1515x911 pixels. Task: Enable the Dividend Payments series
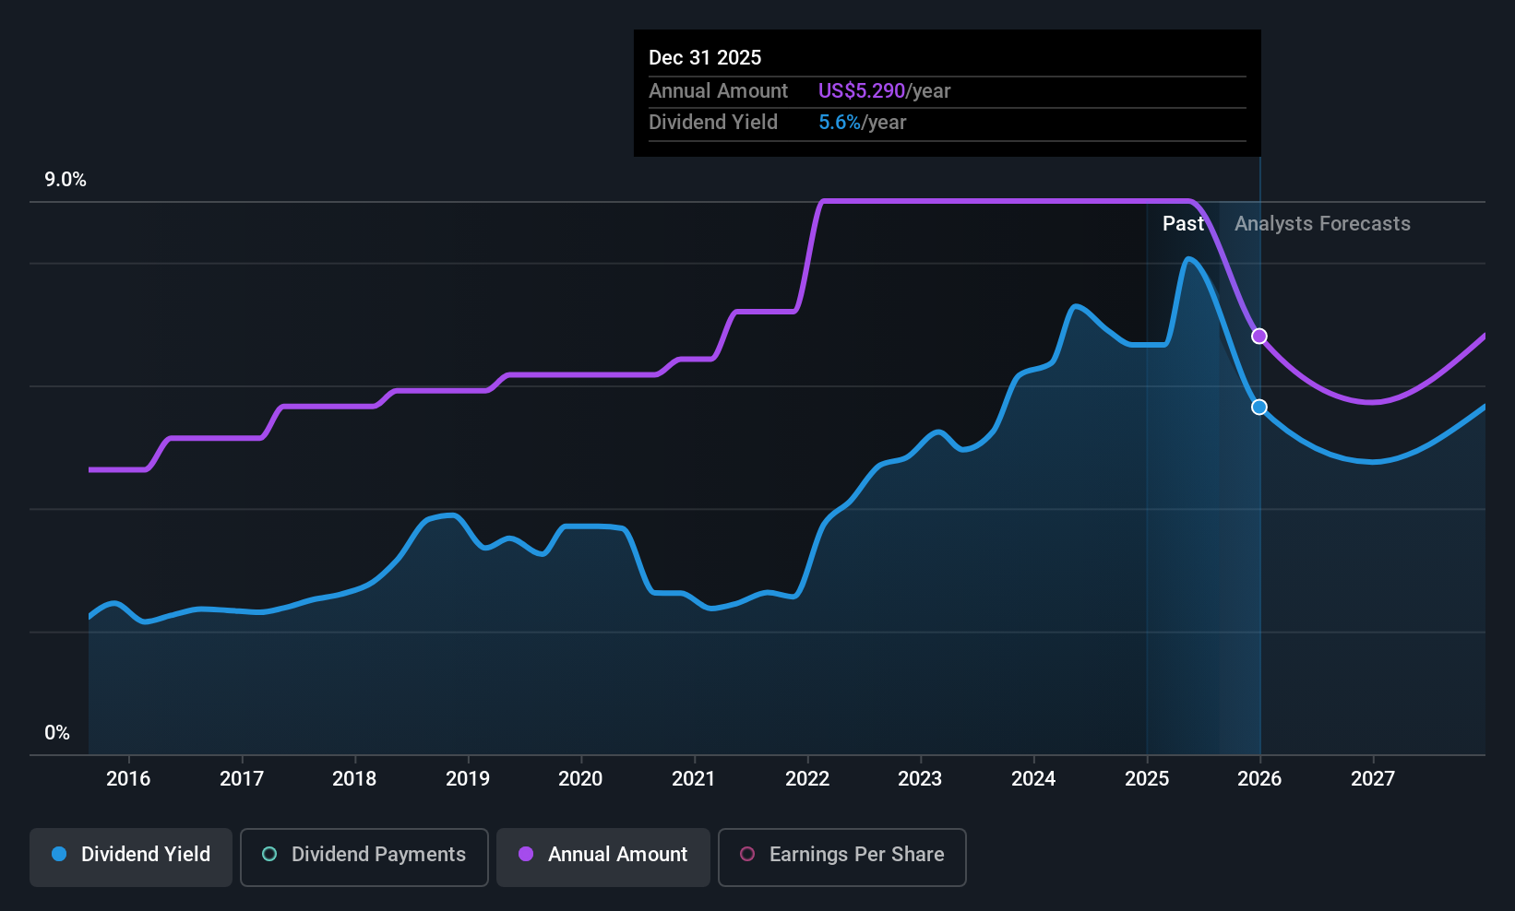364,856
